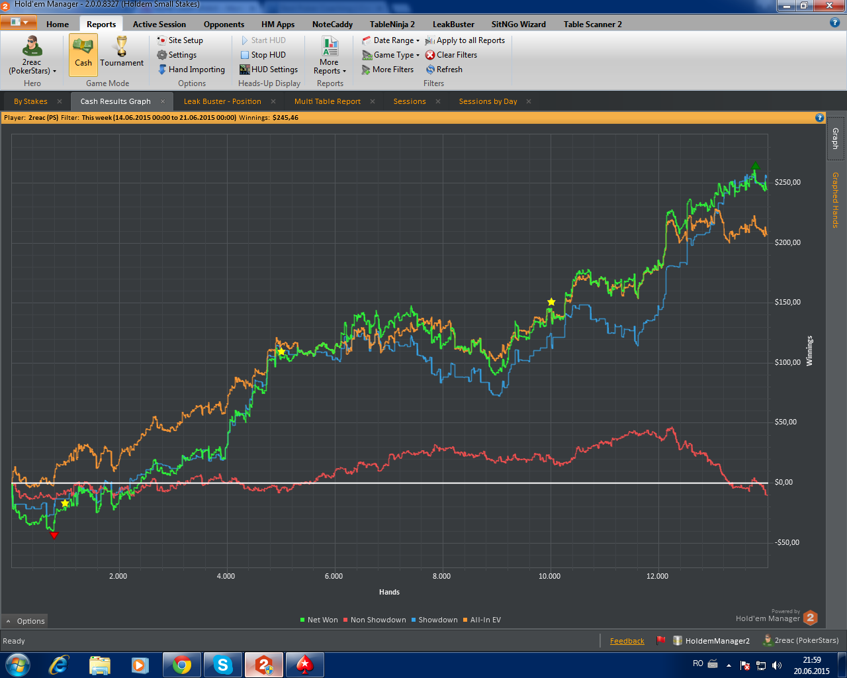Open the Settings gear option
847x678 pixels.
point(177,55)
